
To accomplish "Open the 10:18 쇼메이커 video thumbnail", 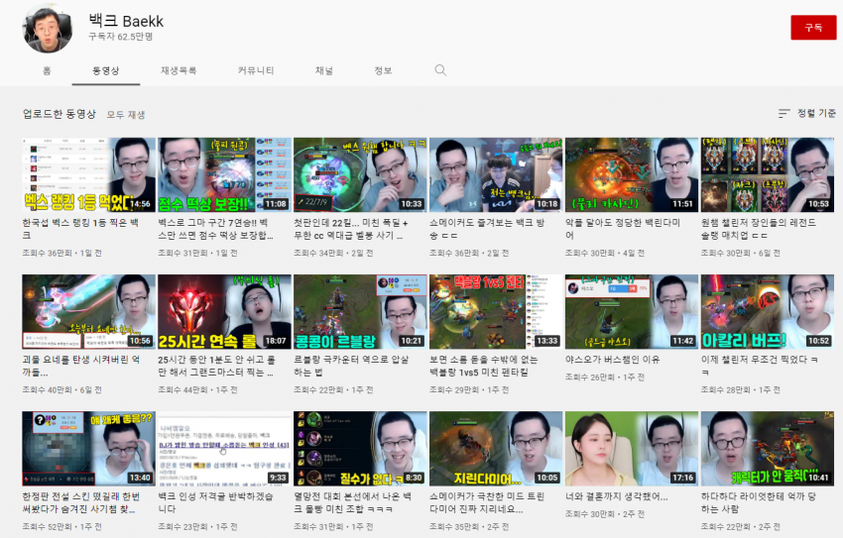I will (x=496, y=174).
